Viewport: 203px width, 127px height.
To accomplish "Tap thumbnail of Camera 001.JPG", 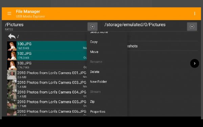I will (12, 75).
